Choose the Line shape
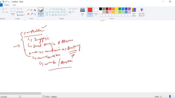The image size is (175, 98). pyautogui.click(x=47, y=9)
